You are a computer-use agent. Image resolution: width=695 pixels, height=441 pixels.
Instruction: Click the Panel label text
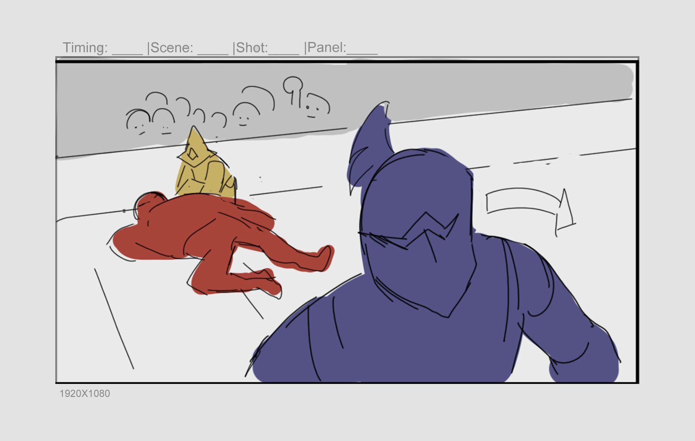327,48
